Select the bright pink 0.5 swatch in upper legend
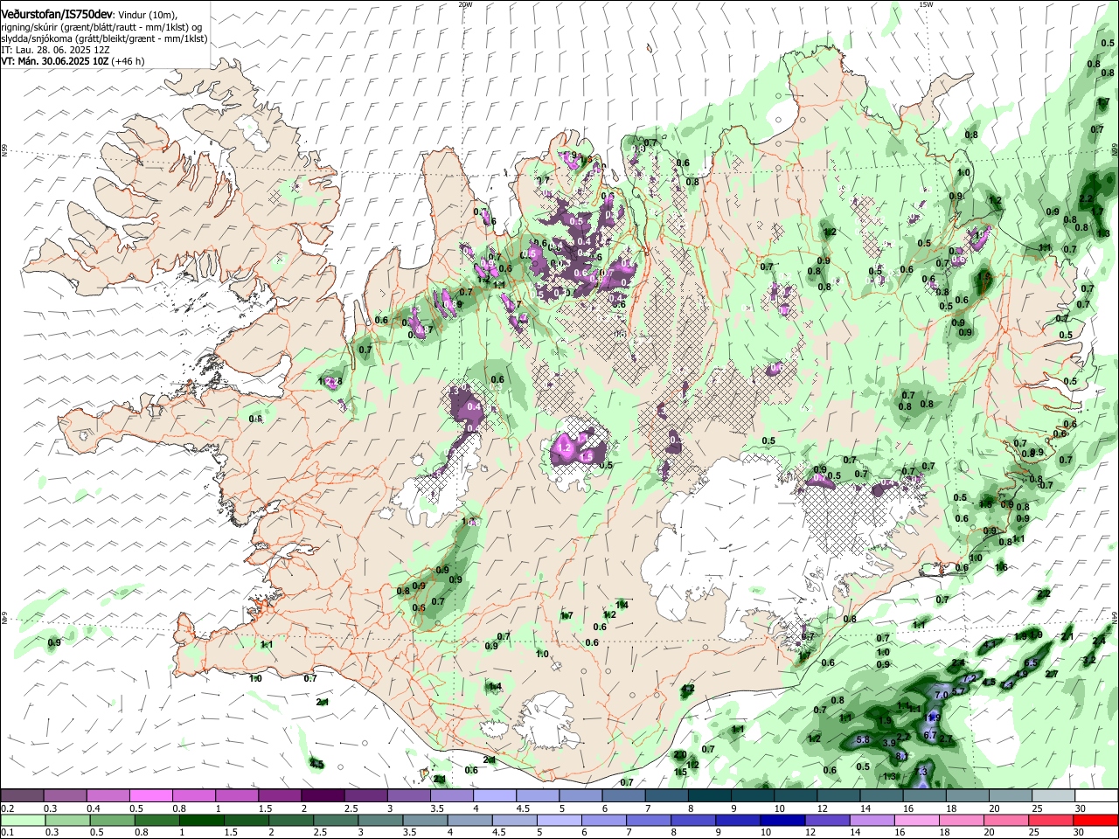This screenshot has height=839, width=1119. (x=150, y=796)
